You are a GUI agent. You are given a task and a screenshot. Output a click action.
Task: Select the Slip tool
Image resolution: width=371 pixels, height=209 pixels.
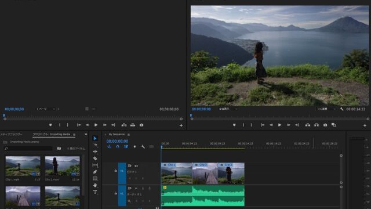pyautogui.click(x=95, y=165)
